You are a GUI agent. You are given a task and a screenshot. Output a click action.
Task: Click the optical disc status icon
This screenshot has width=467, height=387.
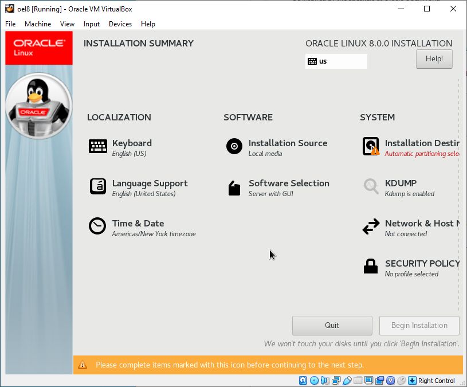(314, 381)
